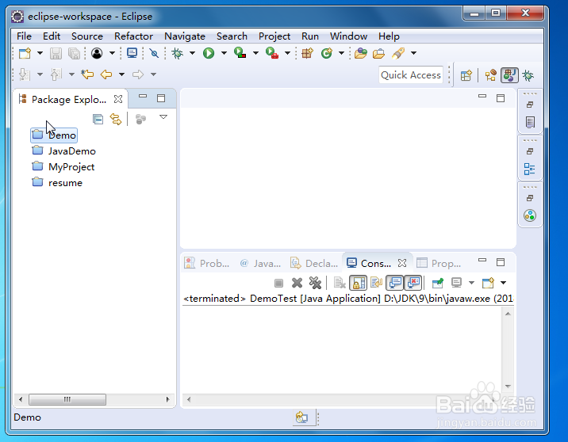This screenshot has height=442, width=568.
Task: Toggle Skip All Breakpoints icon
Action: (154, 54)
